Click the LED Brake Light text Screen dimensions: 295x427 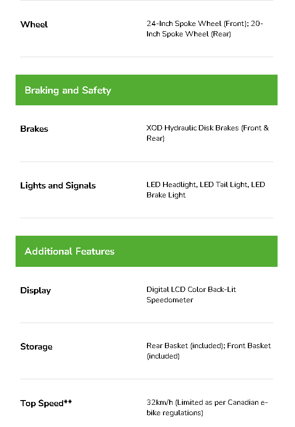click(166, 195)
